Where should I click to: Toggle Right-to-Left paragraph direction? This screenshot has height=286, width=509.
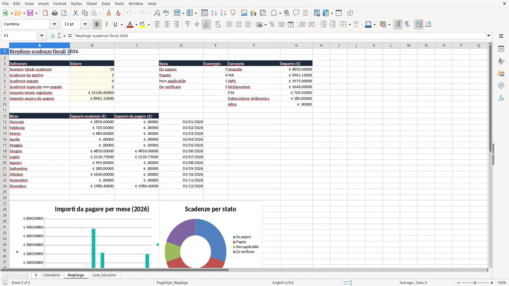(x=407, y=25)
